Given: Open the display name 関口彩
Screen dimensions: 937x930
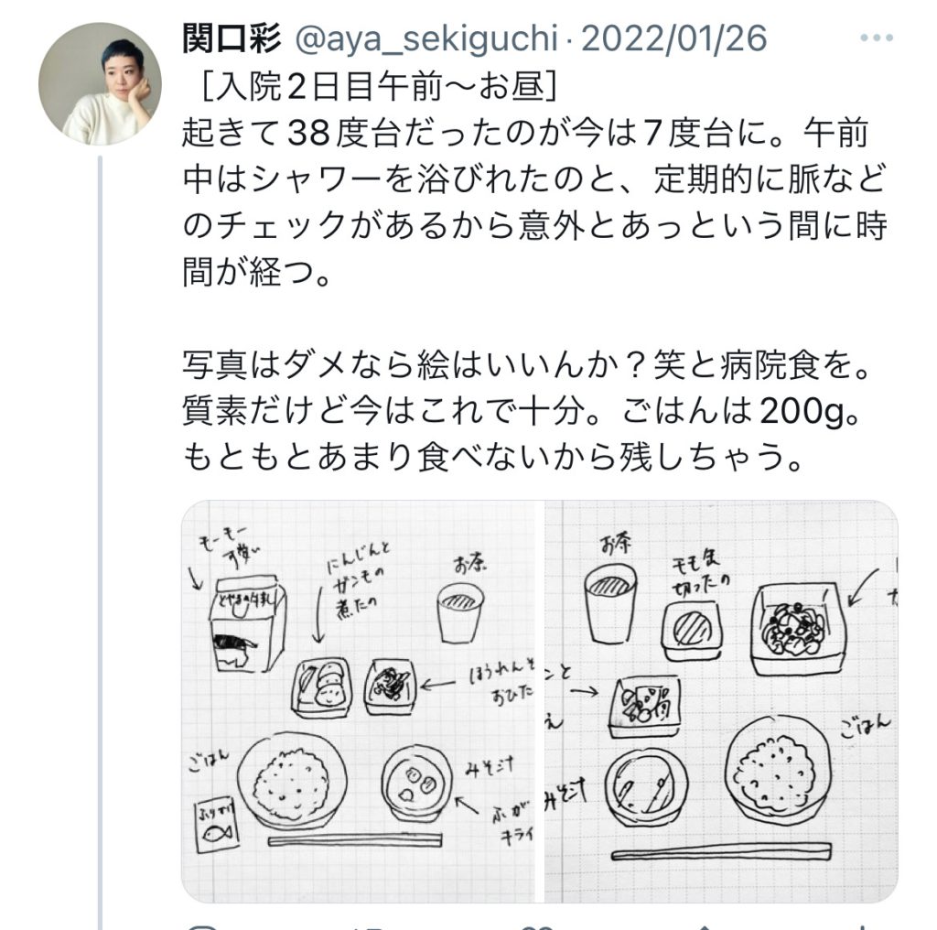Looking at the screenshot, I should coord(232,38).
